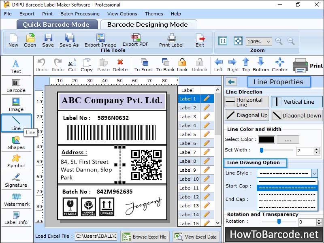
Task: Click the line color swatch
Action: [x=267, y=140]
